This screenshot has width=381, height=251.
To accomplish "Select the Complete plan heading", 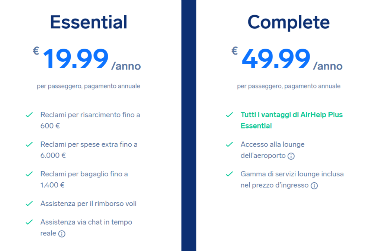I will 289,22.
